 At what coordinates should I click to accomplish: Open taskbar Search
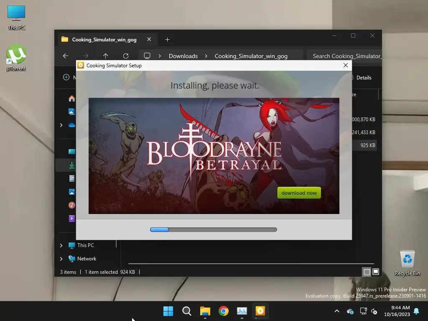[x=187, y=311]
